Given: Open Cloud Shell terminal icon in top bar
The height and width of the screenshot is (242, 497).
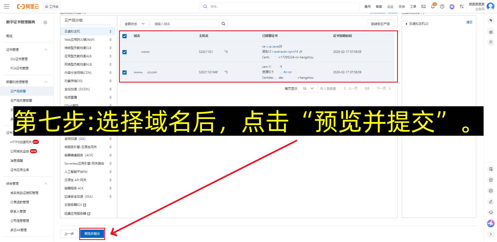Looking at the screenshot, I should tap(423, 6).
